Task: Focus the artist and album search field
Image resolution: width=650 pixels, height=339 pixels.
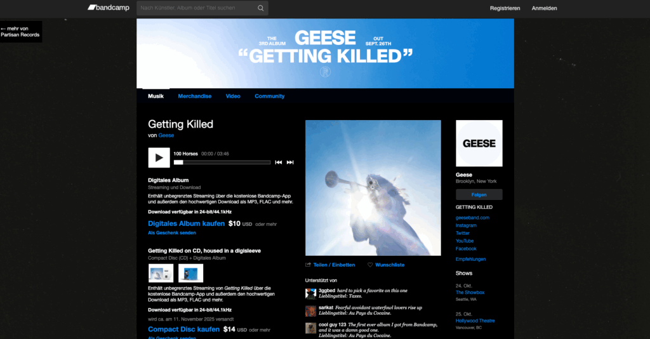Action: [194, 8]
